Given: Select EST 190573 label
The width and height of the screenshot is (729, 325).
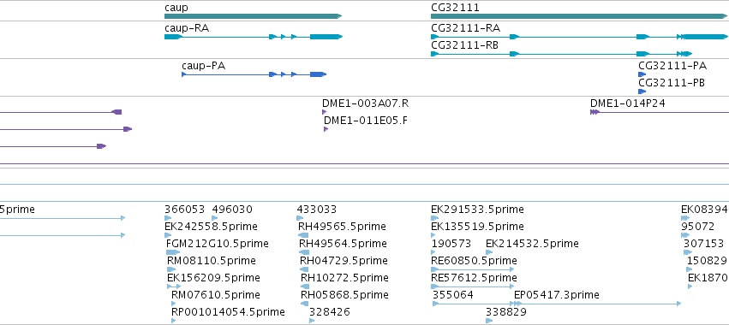Looking at the screenshot, I should coord(451,244).
